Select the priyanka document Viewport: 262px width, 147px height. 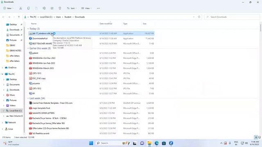coord(36,83)
